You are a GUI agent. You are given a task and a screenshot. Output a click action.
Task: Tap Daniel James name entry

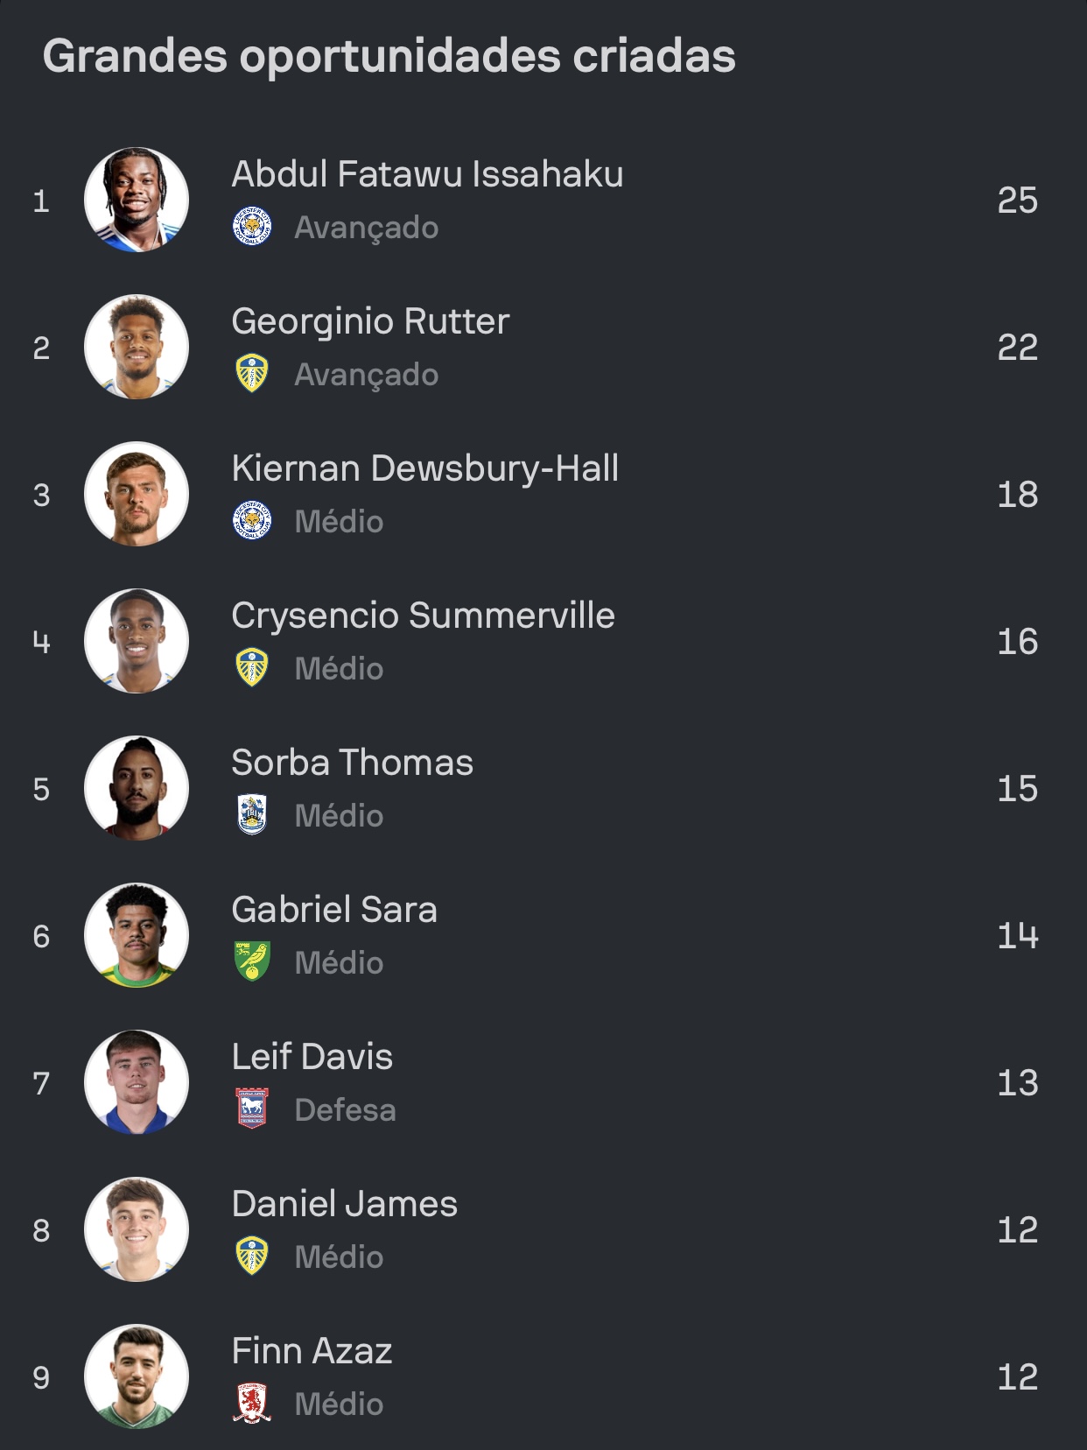345,1204
